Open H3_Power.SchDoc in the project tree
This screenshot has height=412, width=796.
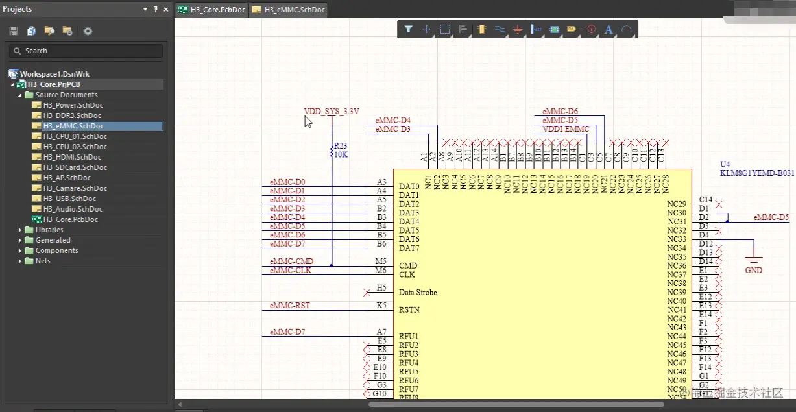coord(73,105)
